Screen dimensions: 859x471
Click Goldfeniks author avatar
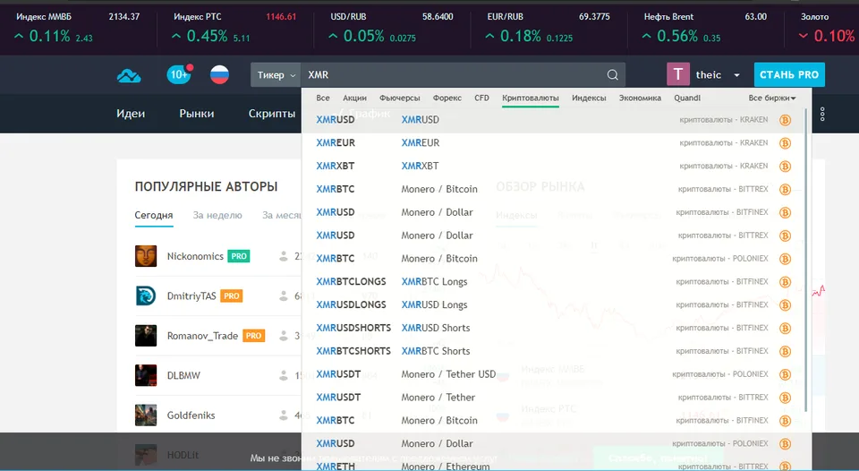[146, 415]
